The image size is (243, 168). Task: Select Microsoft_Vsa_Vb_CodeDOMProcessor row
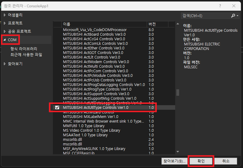pos(114,30)
